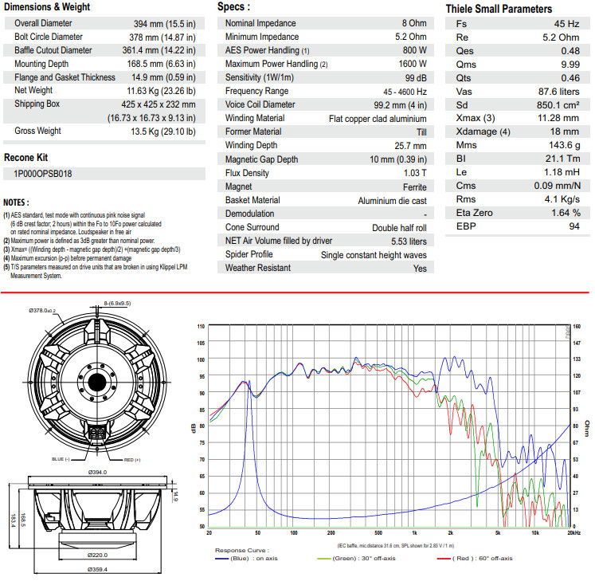
Task: Select Flux Density value '1.03 T'
Action: [x=415, y=173]
